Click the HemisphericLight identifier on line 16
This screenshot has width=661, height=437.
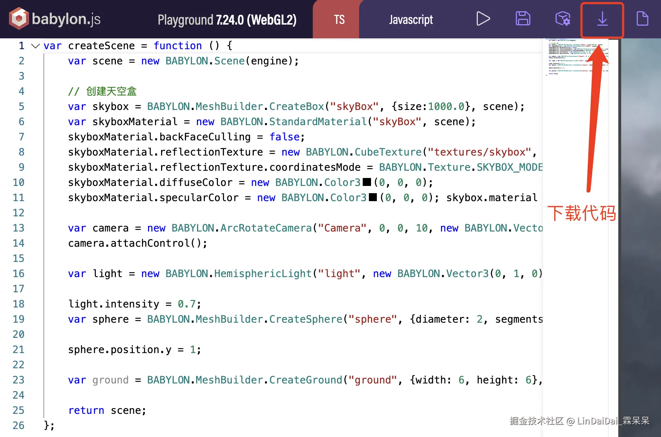(x=263, y=273)
